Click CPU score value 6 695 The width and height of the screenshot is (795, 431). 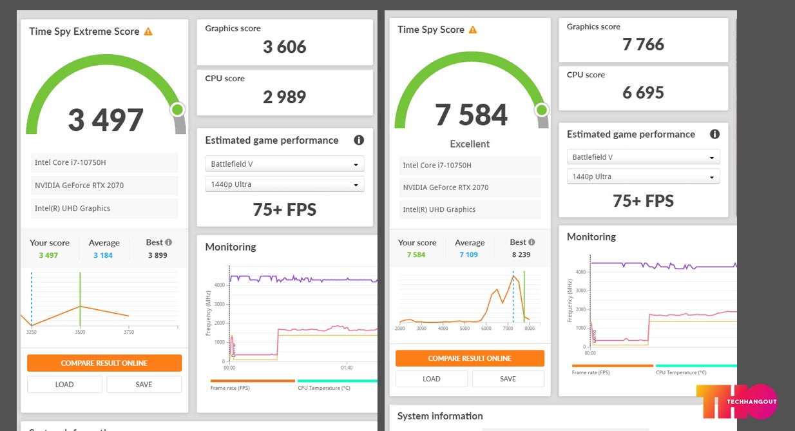pos(643,93)
